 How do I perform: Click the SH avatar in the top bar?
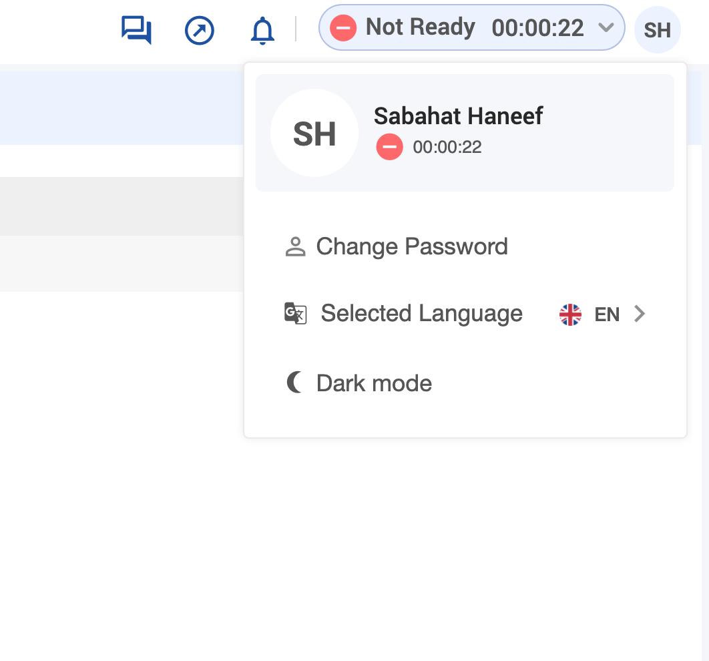[658, 29]
